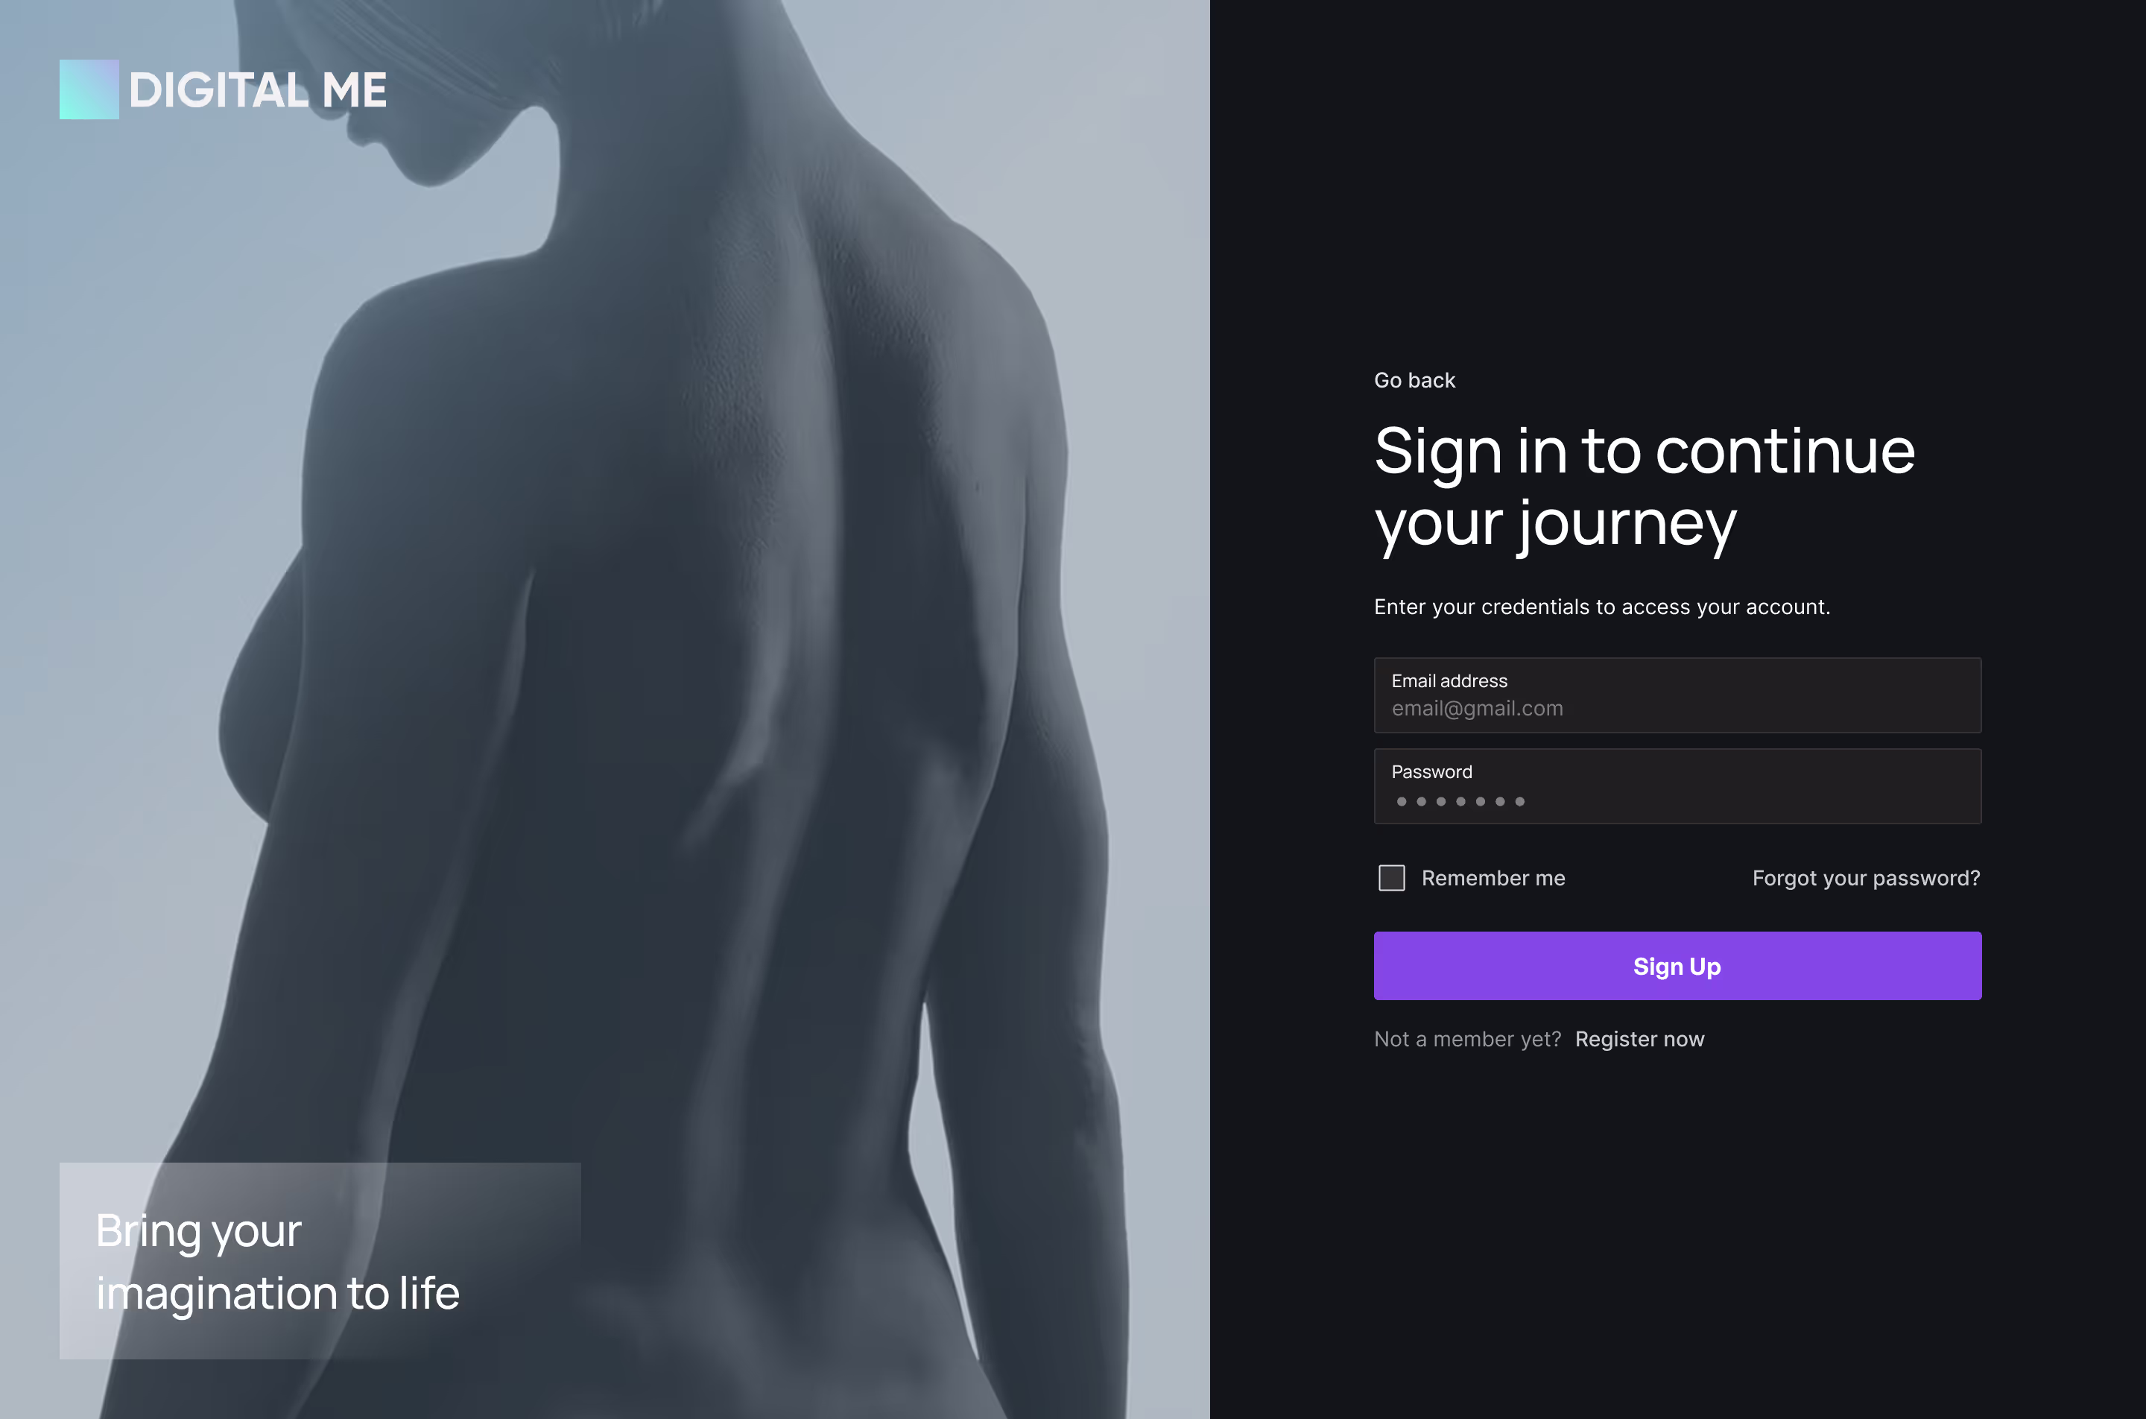Click the Not a member yet text
This screenshot has height=1419, width=2146.
(1466, 1039)
